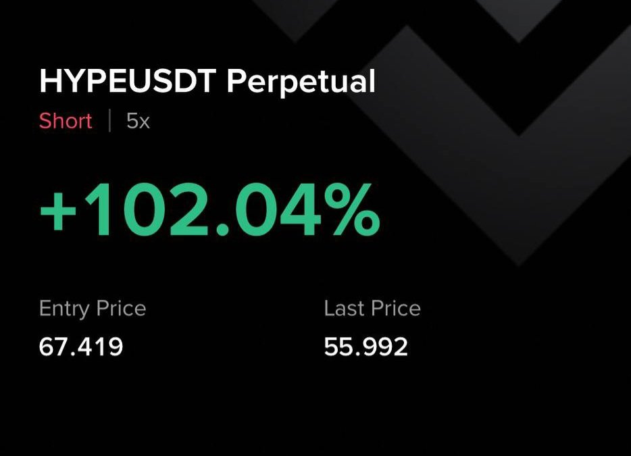The height and width of the screenshot is (456, 631).
Task: Select the word Perpetual in the title
Action: pos(301,82)
